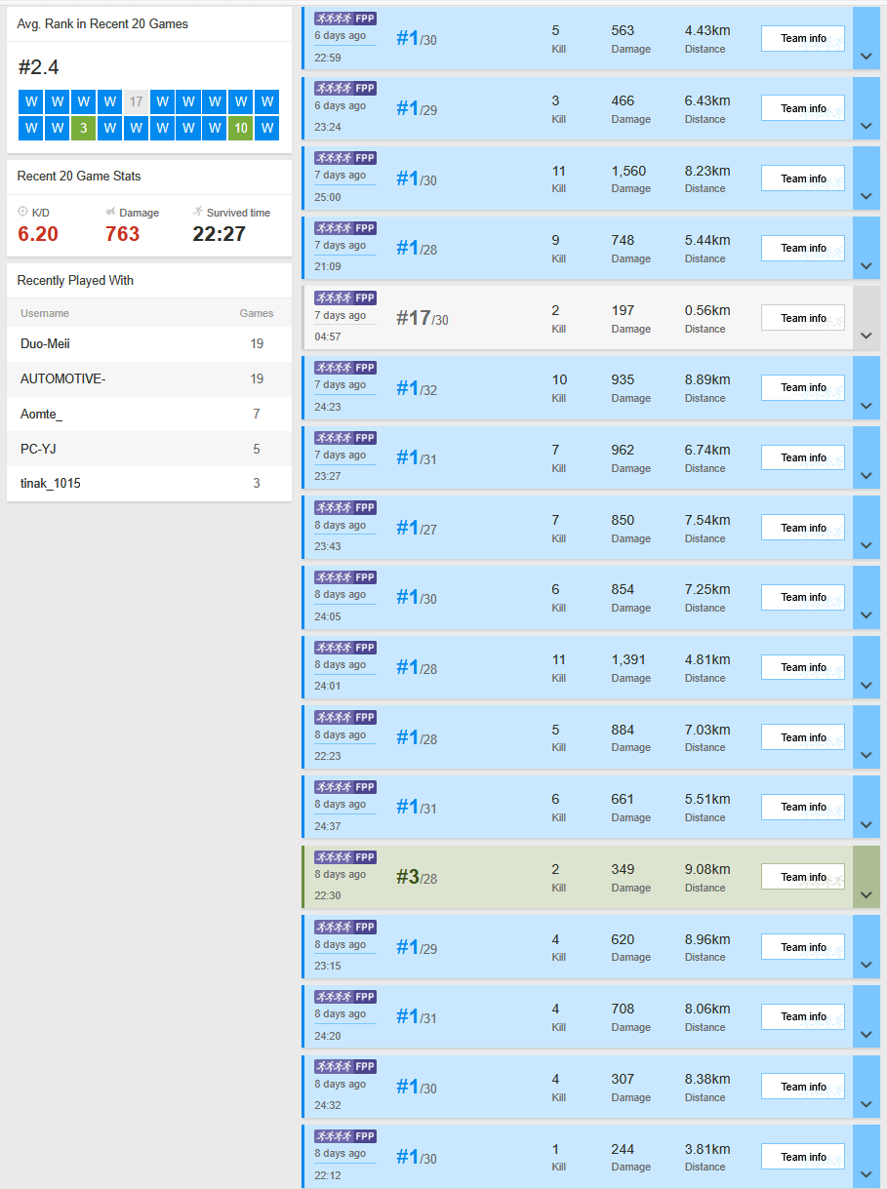Click the K/D crosshair icon
Image resolution: width=887 pixels, height=1189 pixels.
23,212
